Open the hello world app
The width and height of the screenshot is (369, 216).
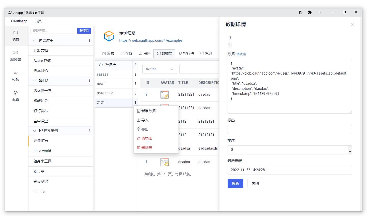[61, 151]
